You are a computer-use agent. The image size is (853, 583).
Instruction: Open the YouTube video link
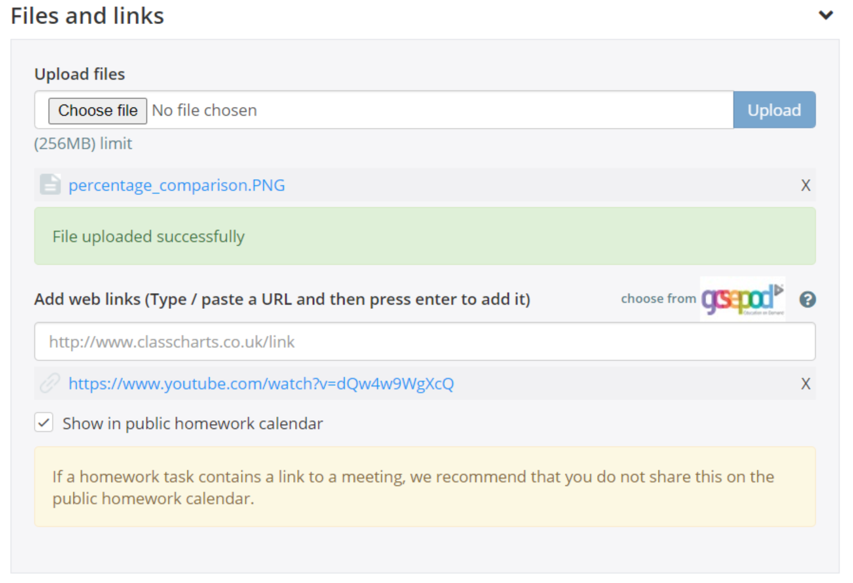coord(260,384)
